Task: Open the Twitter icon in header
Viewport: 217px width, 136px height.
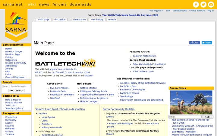Action: (203, 5)
